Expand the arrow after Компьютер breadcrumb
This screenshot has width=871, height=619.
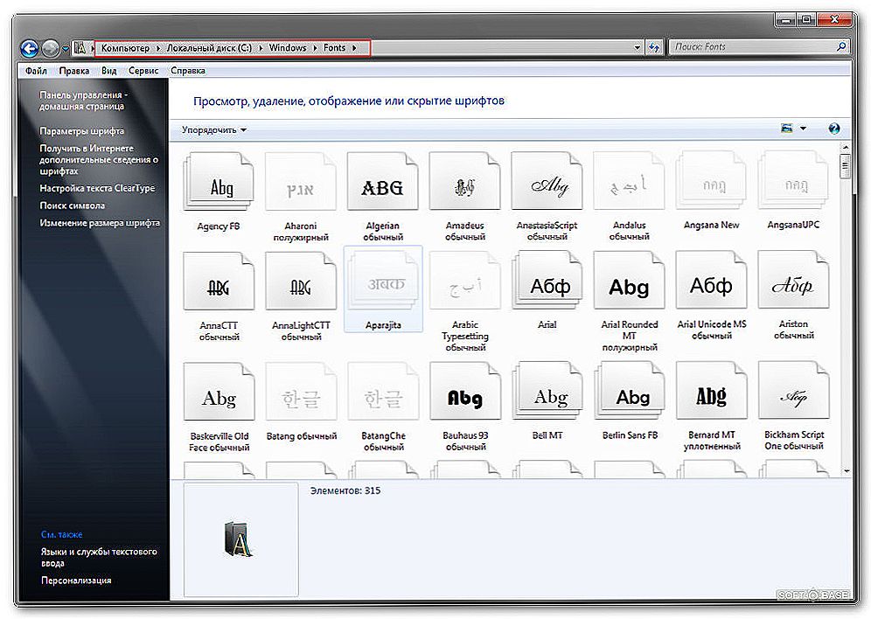tap(158, 48)
